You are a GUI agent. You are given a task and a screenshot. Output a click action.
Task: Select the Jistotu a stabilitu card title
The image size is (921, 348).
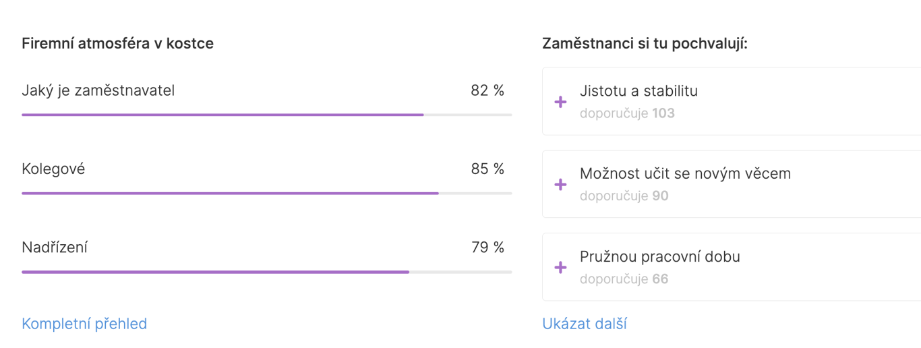[x=638, y=91]
